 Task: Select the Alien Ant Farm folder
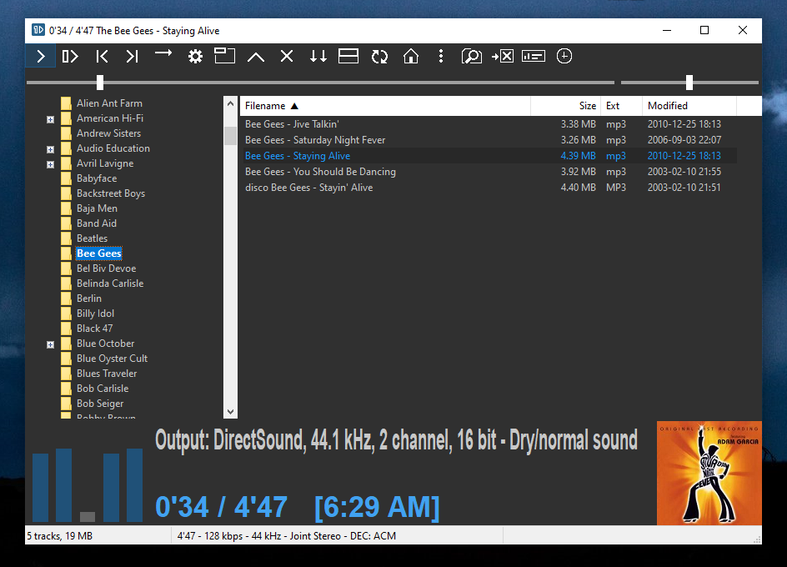click(109, 103)
